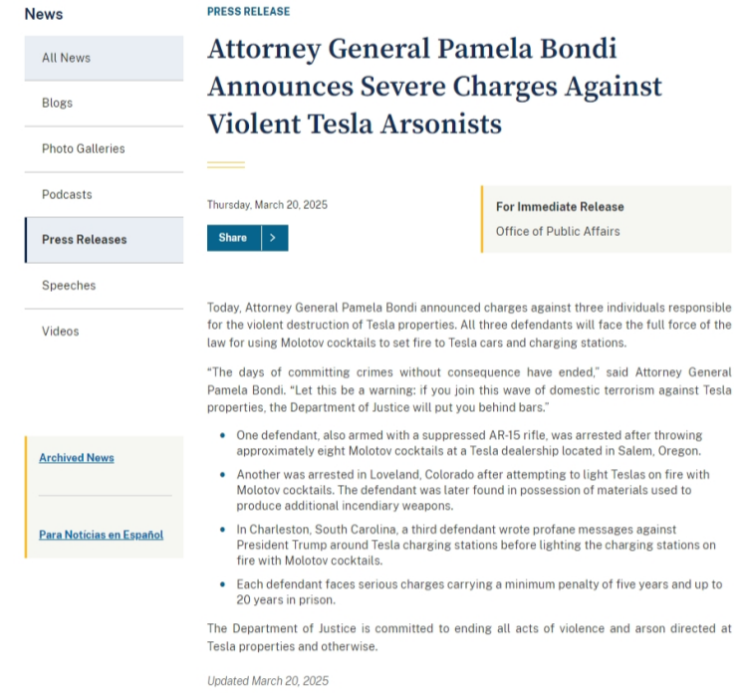Image resolution: width=747 pixels, height=693 pixels.
Task: Click the PRESS RELEASE label above the headline
Action: pyautogui.click(x=248, y=12)
